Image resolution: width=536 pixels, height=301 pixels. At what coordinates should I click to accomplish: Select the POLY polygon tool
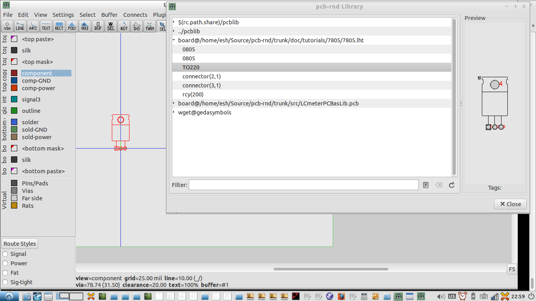coord(72,26)
